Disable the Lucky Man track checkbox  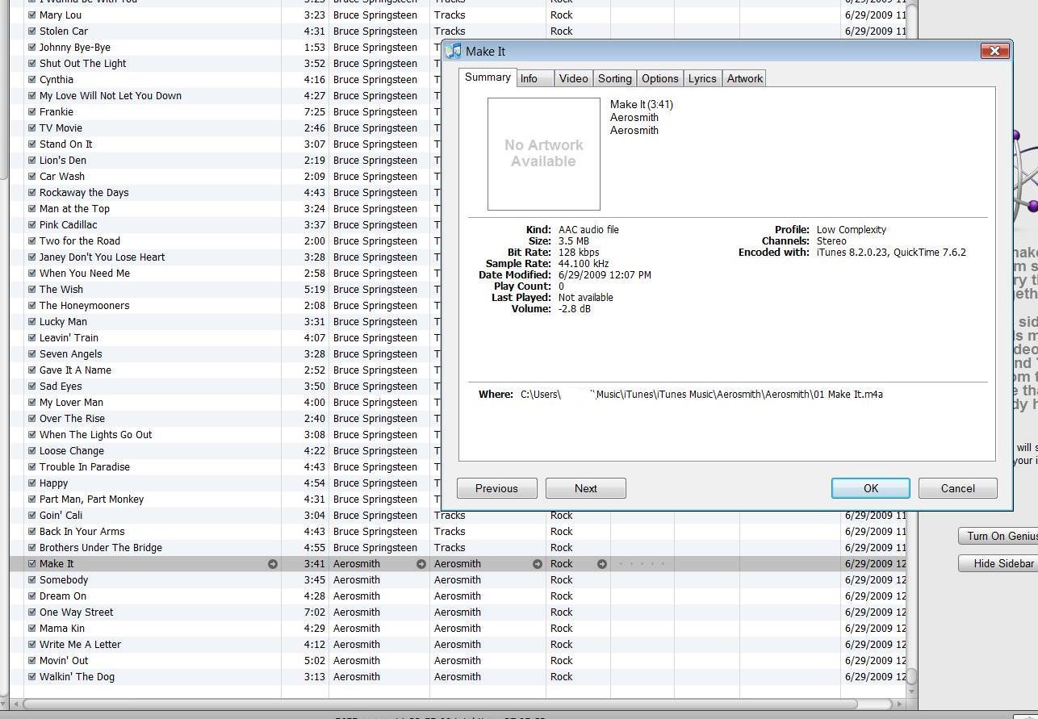(31, 322)
